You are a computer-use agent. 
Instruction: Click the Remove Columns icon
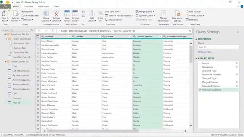pyautogui.click(x=56, y=14)
